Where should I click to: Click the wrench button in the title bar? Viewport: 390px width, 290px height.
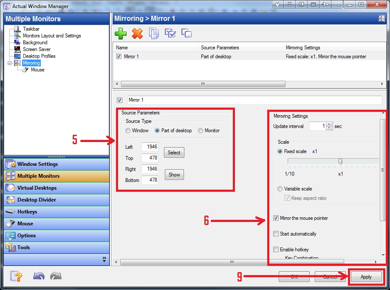[277, 5]
